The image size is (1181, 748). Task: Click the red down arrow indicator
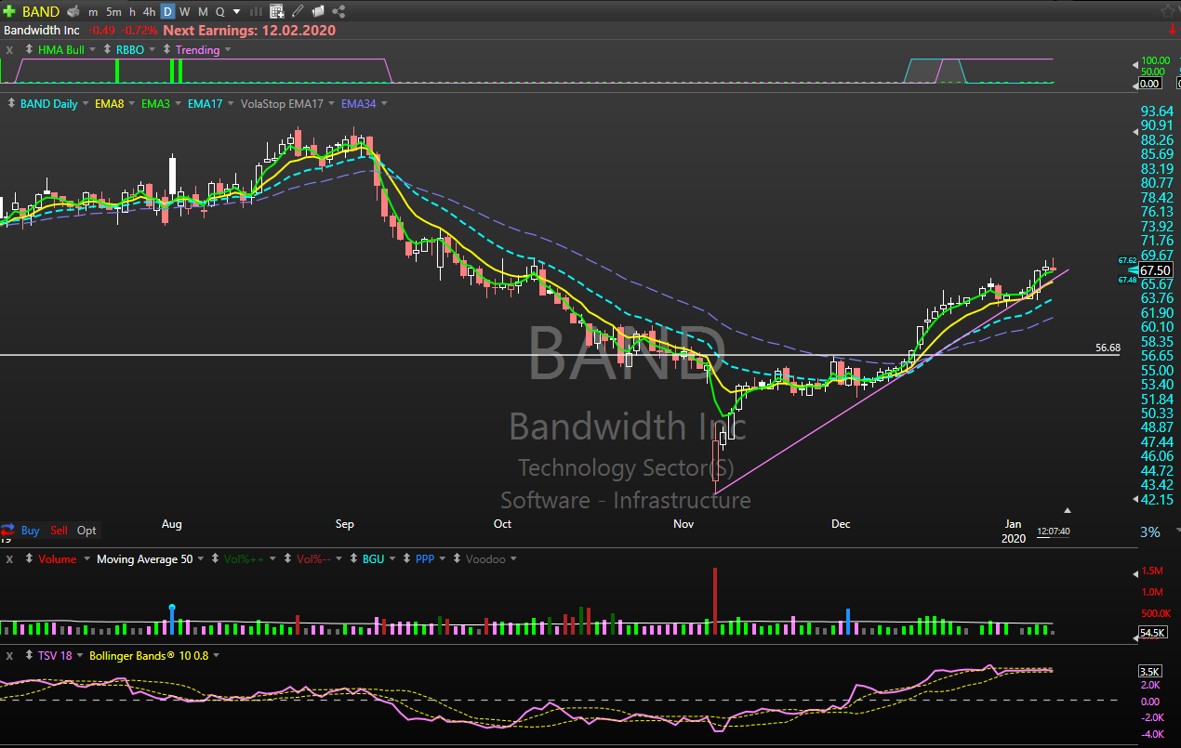1172,31
